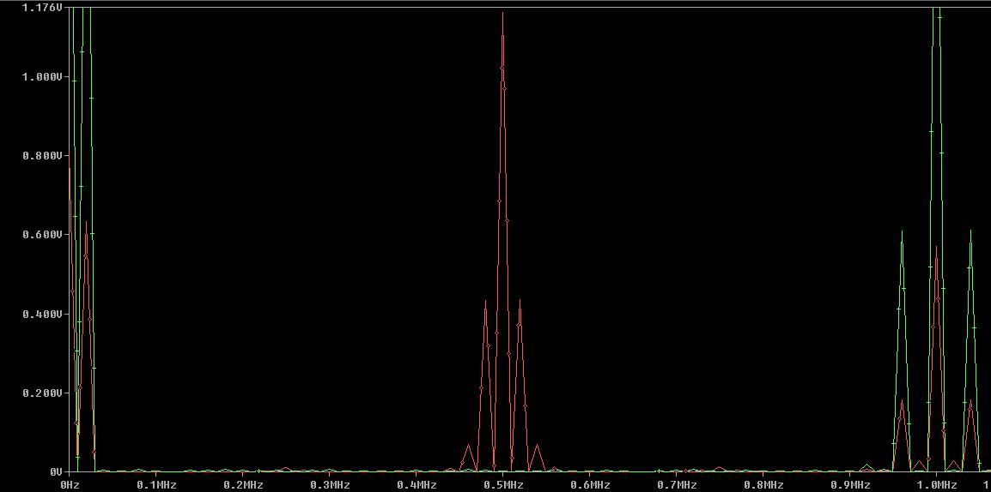Click the 0.6MHz x-axis label
This screenshot has width=991, height=492.
tap(589, 484)
